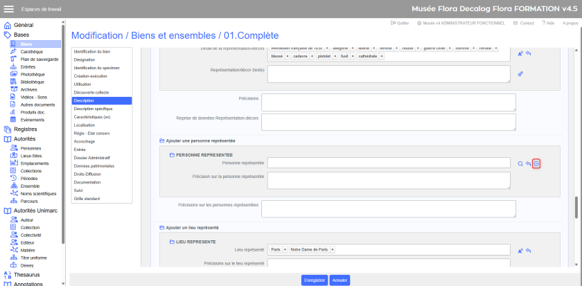Open the Vidéos - Sons database

coord(34,97)
